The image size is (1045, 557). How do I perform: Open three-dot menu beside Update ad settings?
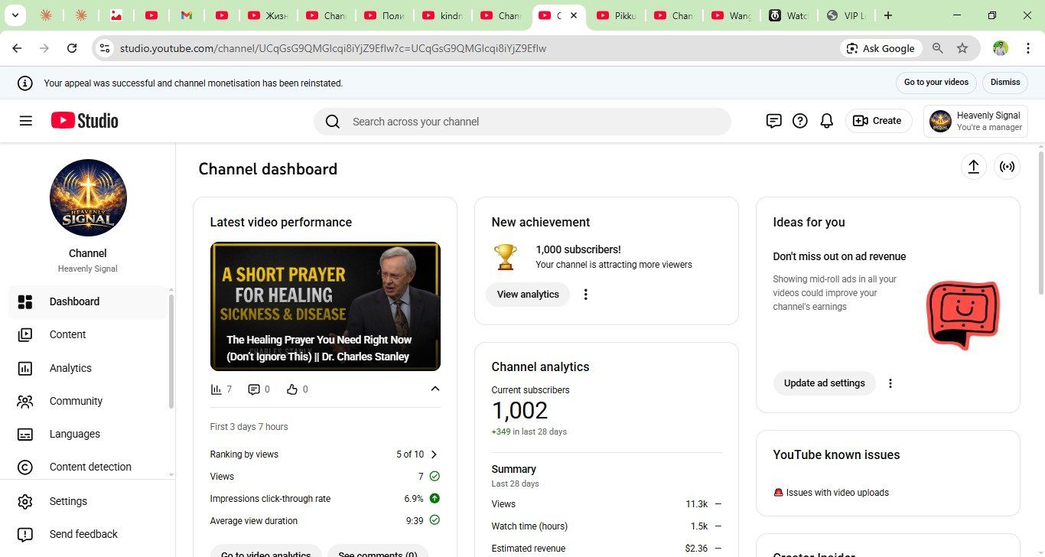[890, 383]
